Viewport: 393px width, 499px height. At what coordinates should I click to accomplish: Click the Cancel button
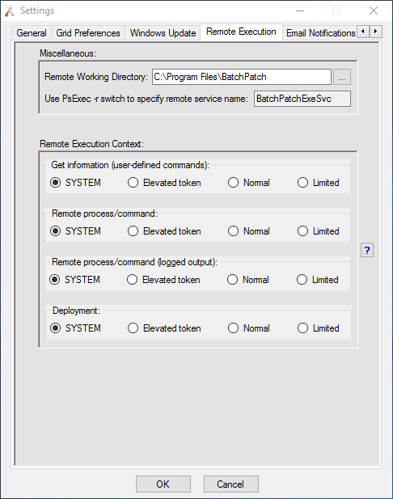pos(231,484)
